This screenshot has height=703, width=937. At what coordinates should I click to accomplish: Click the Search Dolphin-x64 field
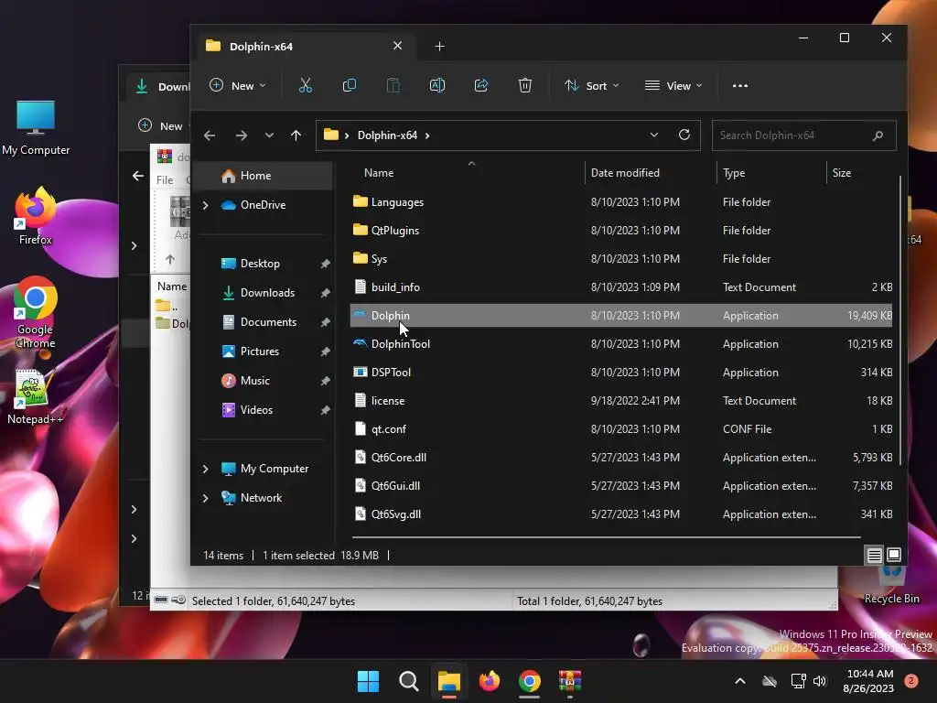803,135
